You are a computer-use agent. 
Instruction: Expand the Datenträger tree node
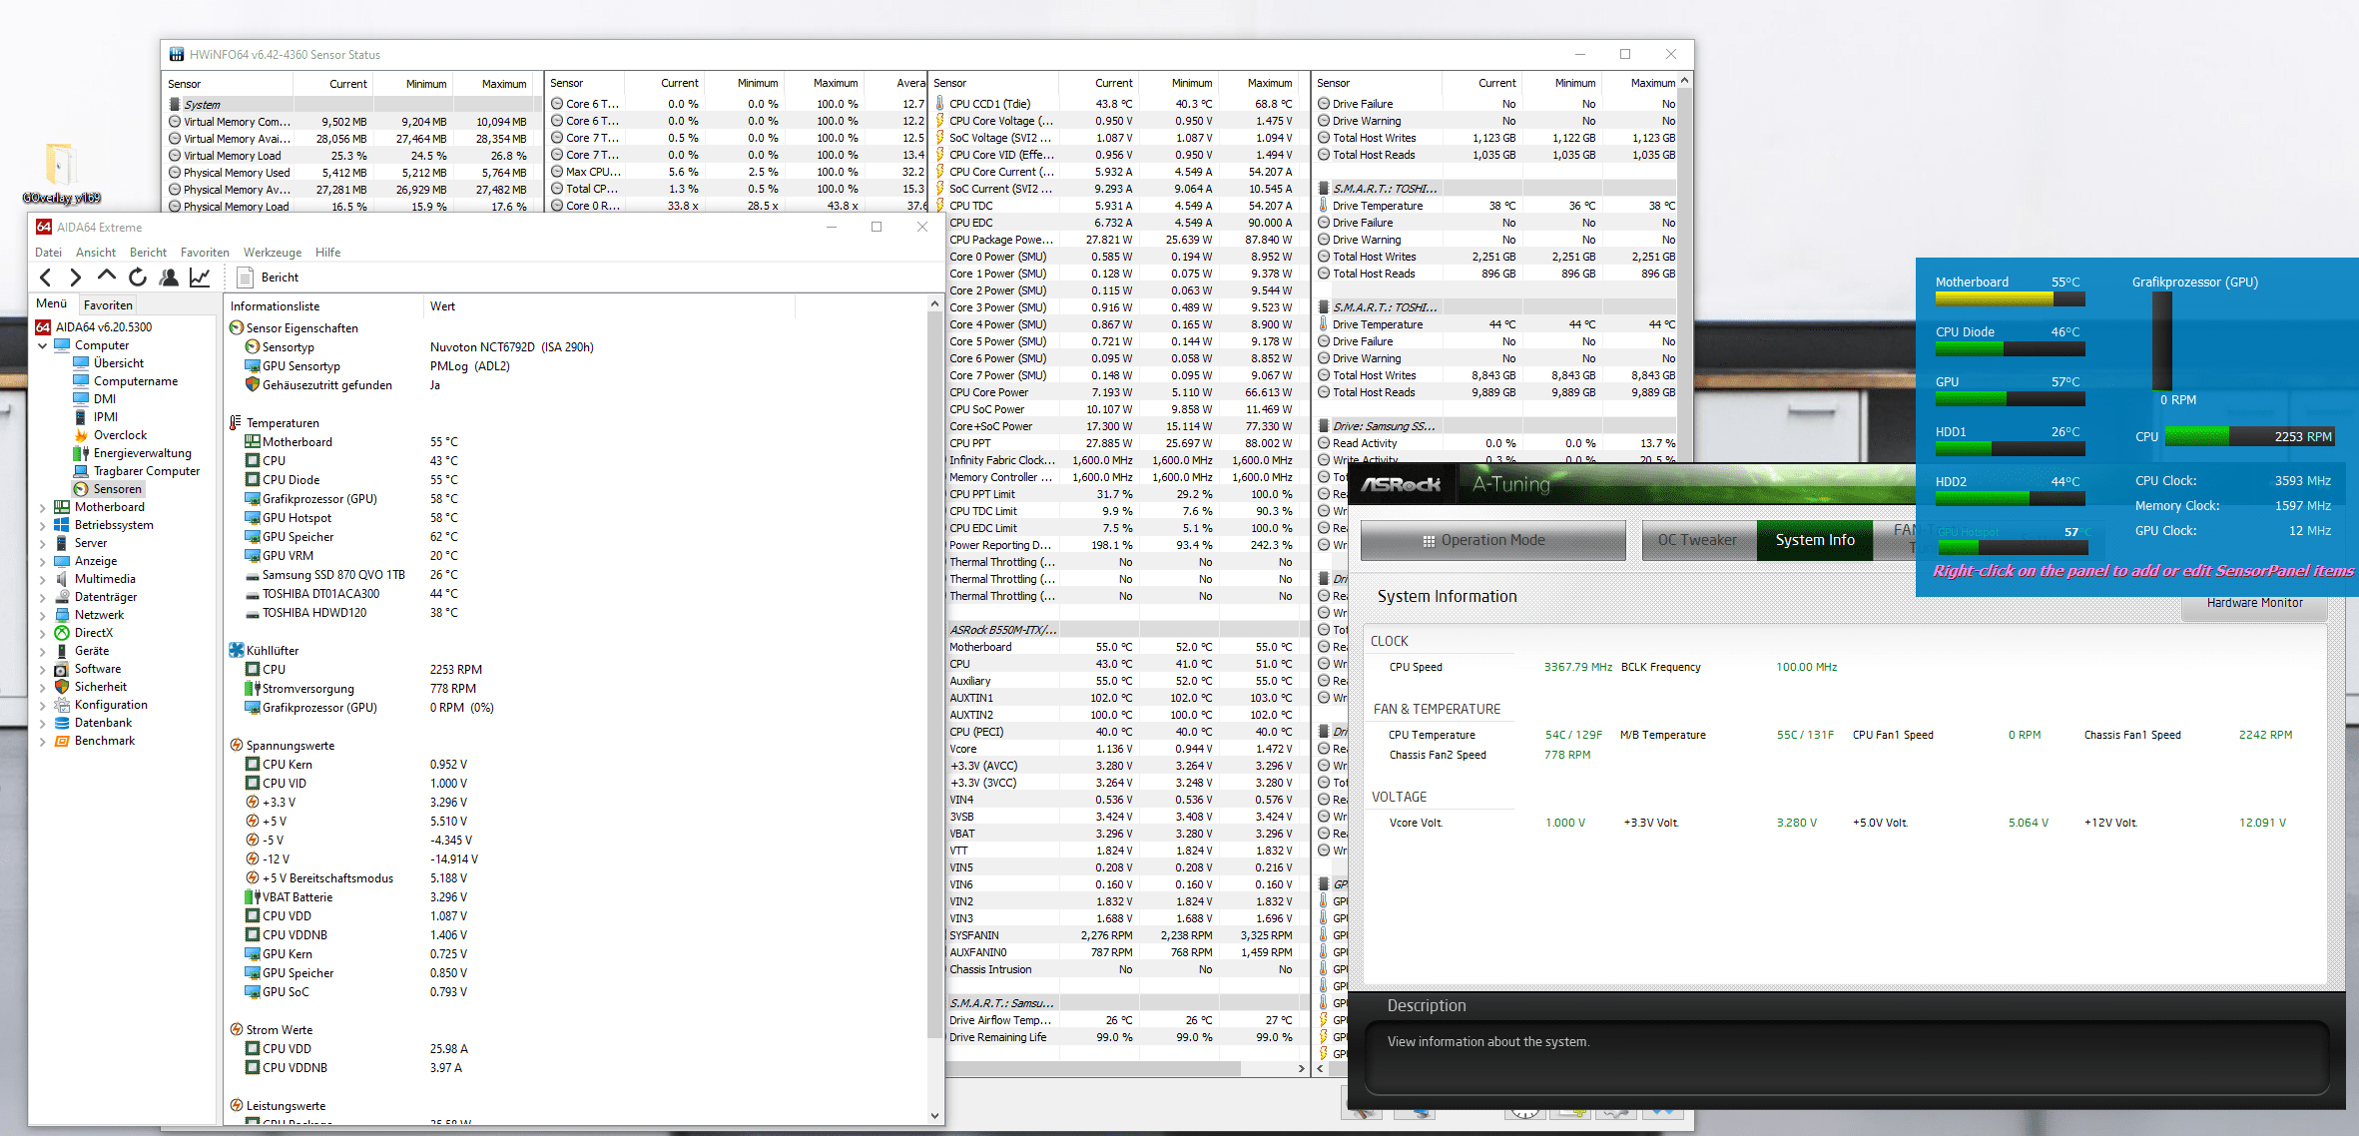point(43,597)
